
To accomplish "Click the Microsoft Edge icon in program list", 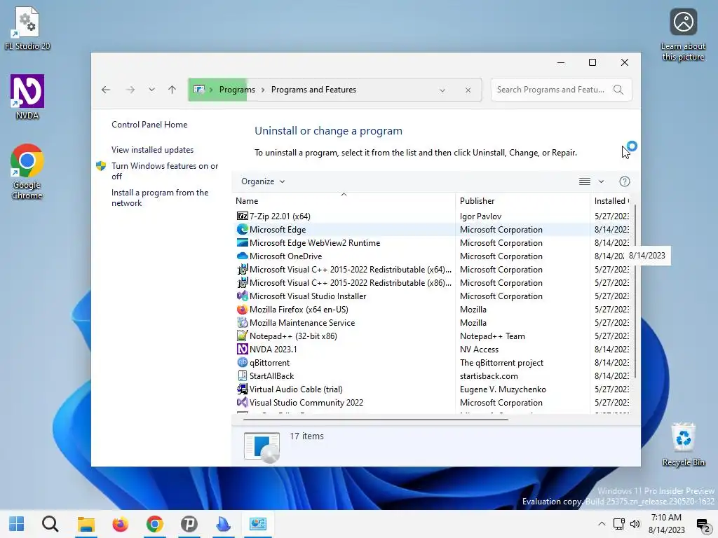I will tap(242, 229).
